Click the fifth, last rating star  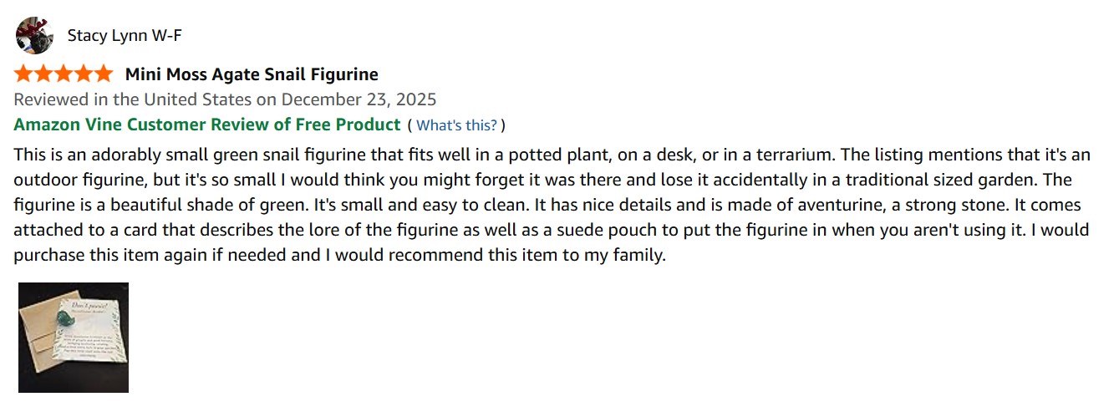(103, 74)
